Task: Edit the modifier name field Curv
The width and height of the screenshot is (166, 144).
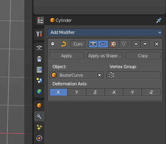Action: 78,44
